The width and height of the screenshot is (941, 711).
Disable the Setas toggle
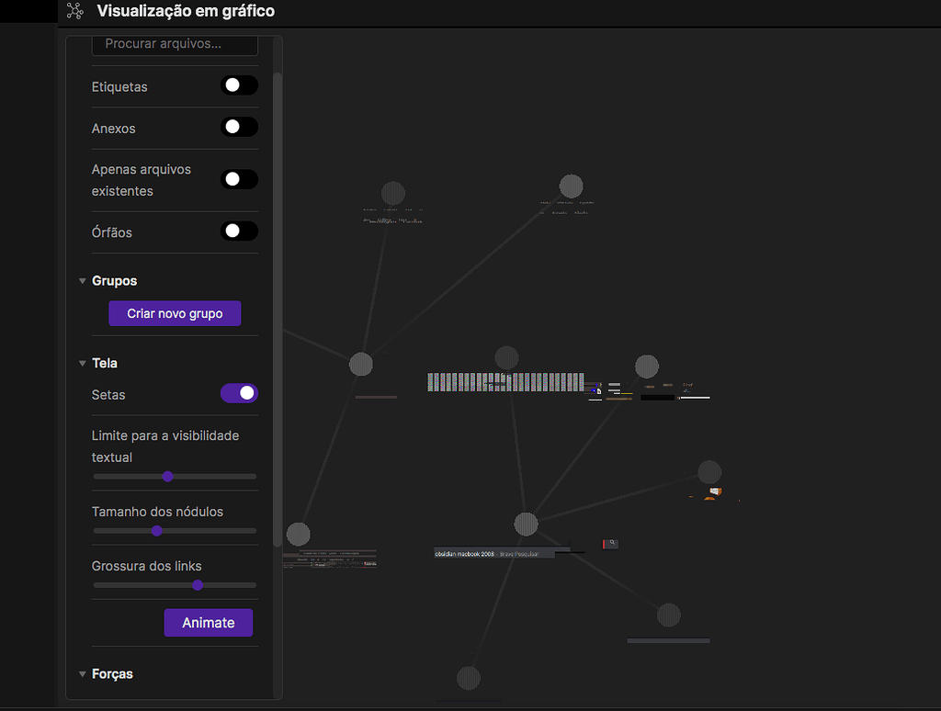239,394
